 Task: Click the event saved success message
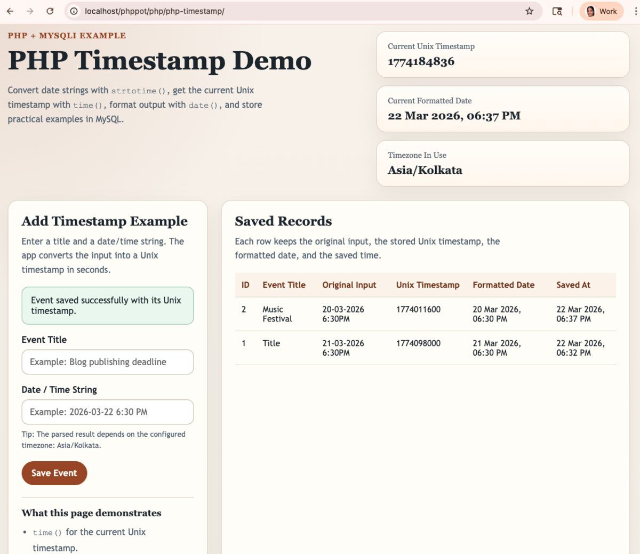[x=107, y=306]
